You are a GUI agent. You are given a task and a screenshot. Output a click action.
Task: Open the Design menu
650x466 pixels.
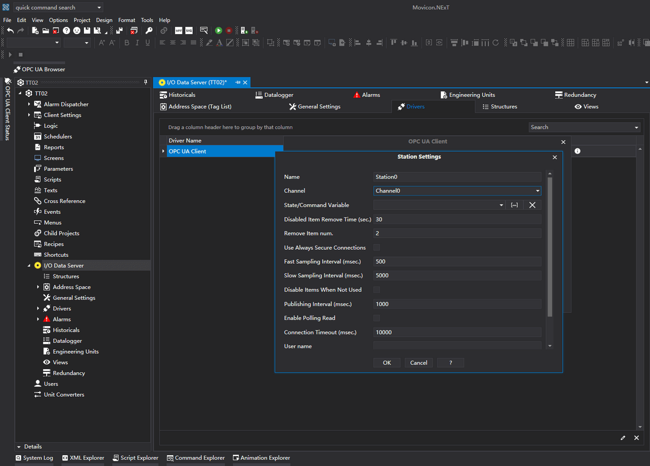[104, 20]
